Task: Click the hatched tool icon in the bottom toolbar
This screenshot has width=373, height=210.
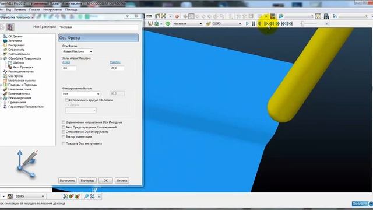Action: (x=10, y=196)
